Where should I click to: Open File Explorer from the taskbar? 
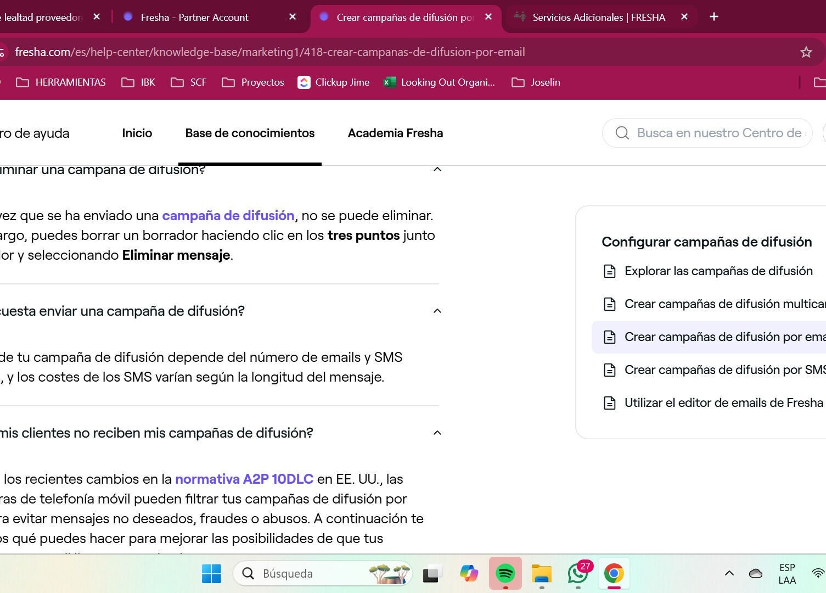541,573
